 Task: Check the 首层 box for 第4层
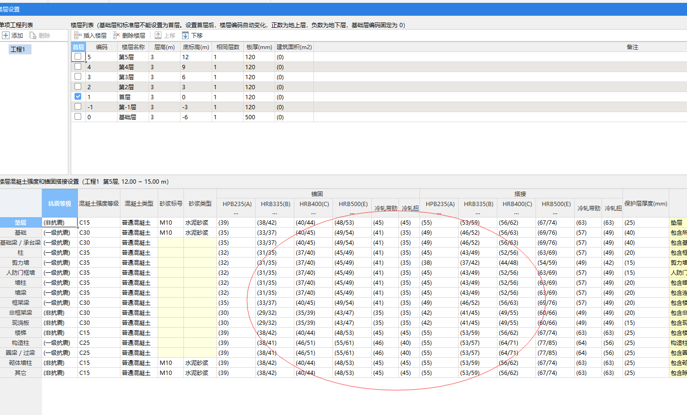point(78,67)
